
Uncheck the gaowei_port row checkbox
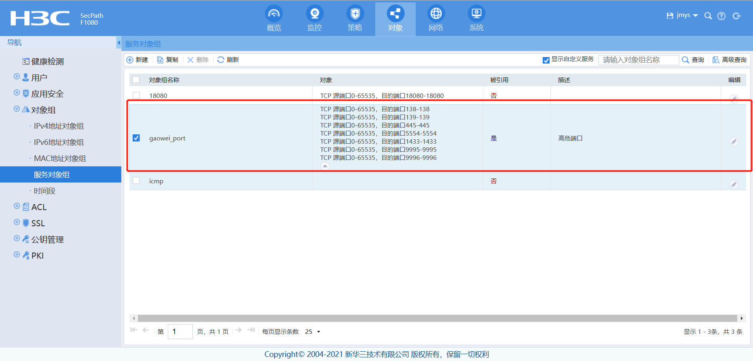(136, 138)
